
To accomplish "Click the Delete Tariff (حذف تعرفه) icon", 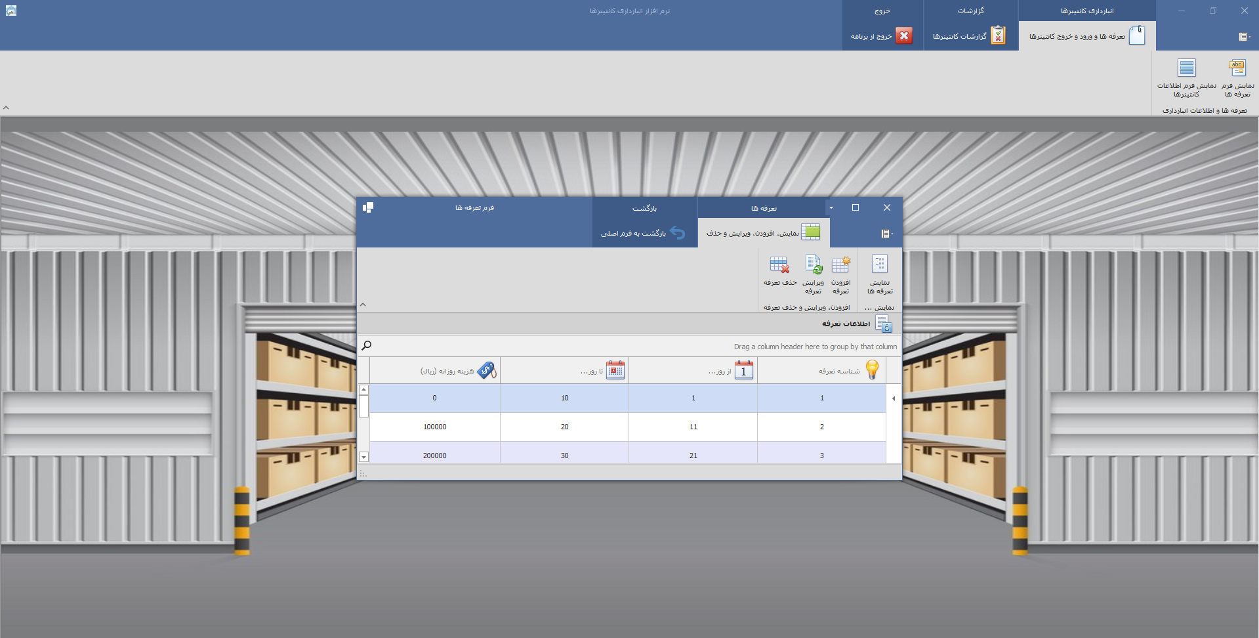I will pyautogui.click(x=779, y=265).
